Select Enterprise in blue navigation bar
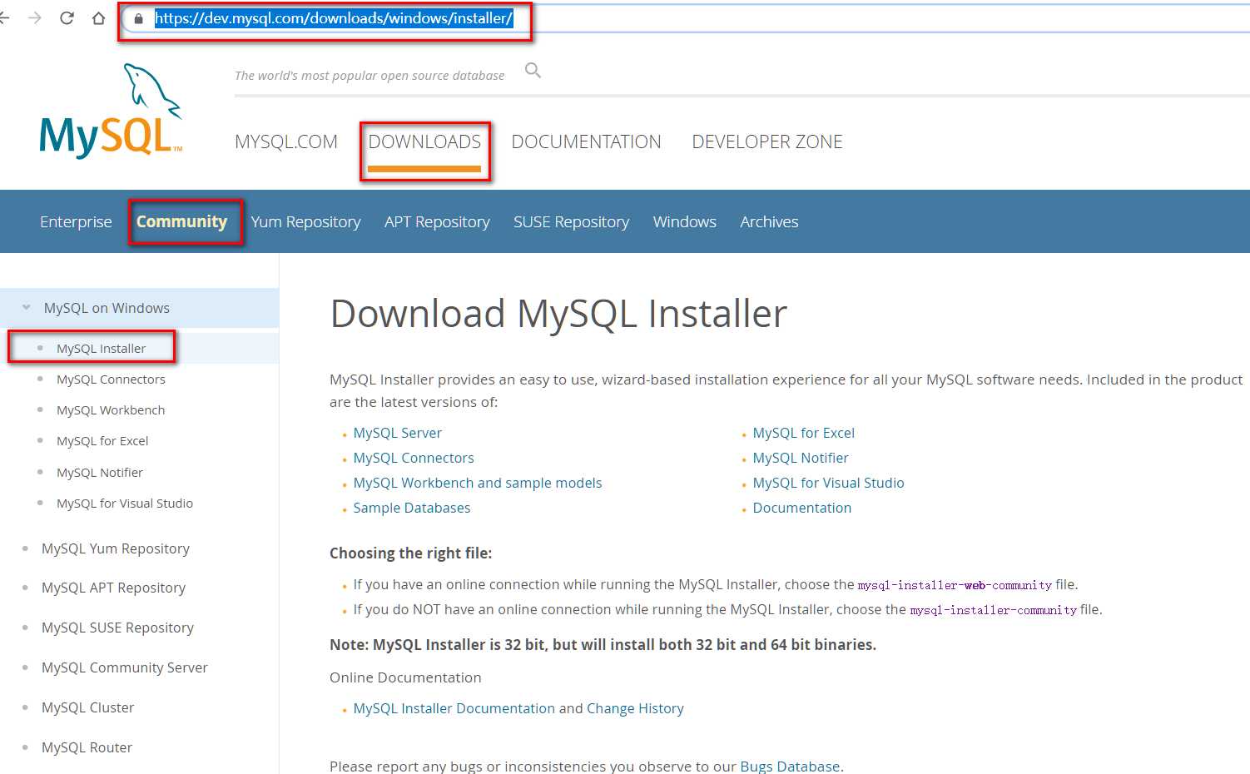The height and width of the screenshot is (774, 1250). point(76,221)
